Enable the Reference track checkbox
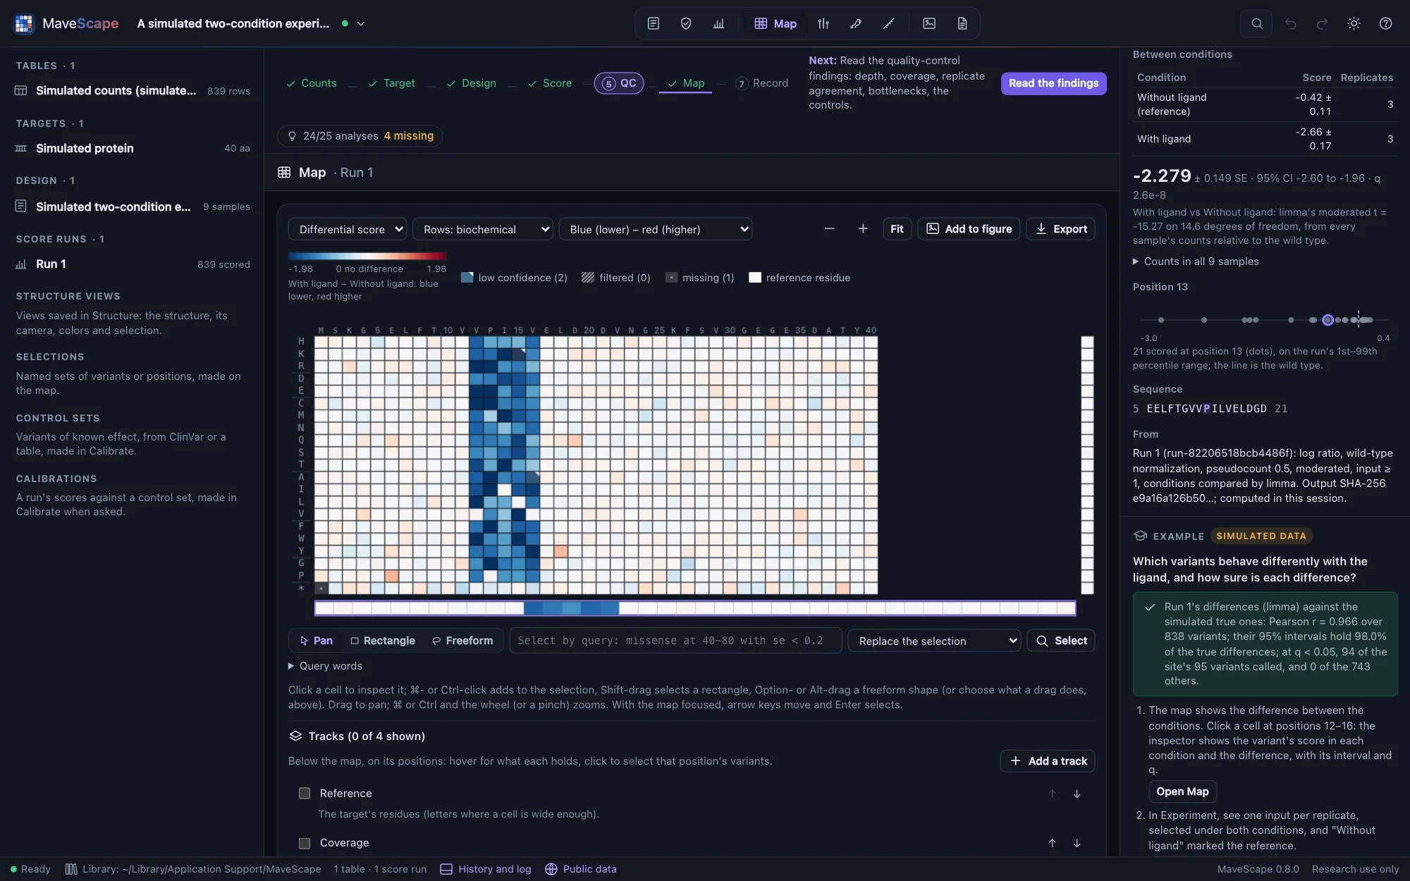The width and height of the screenshot is (1410, 881). [x=305, y=793]
